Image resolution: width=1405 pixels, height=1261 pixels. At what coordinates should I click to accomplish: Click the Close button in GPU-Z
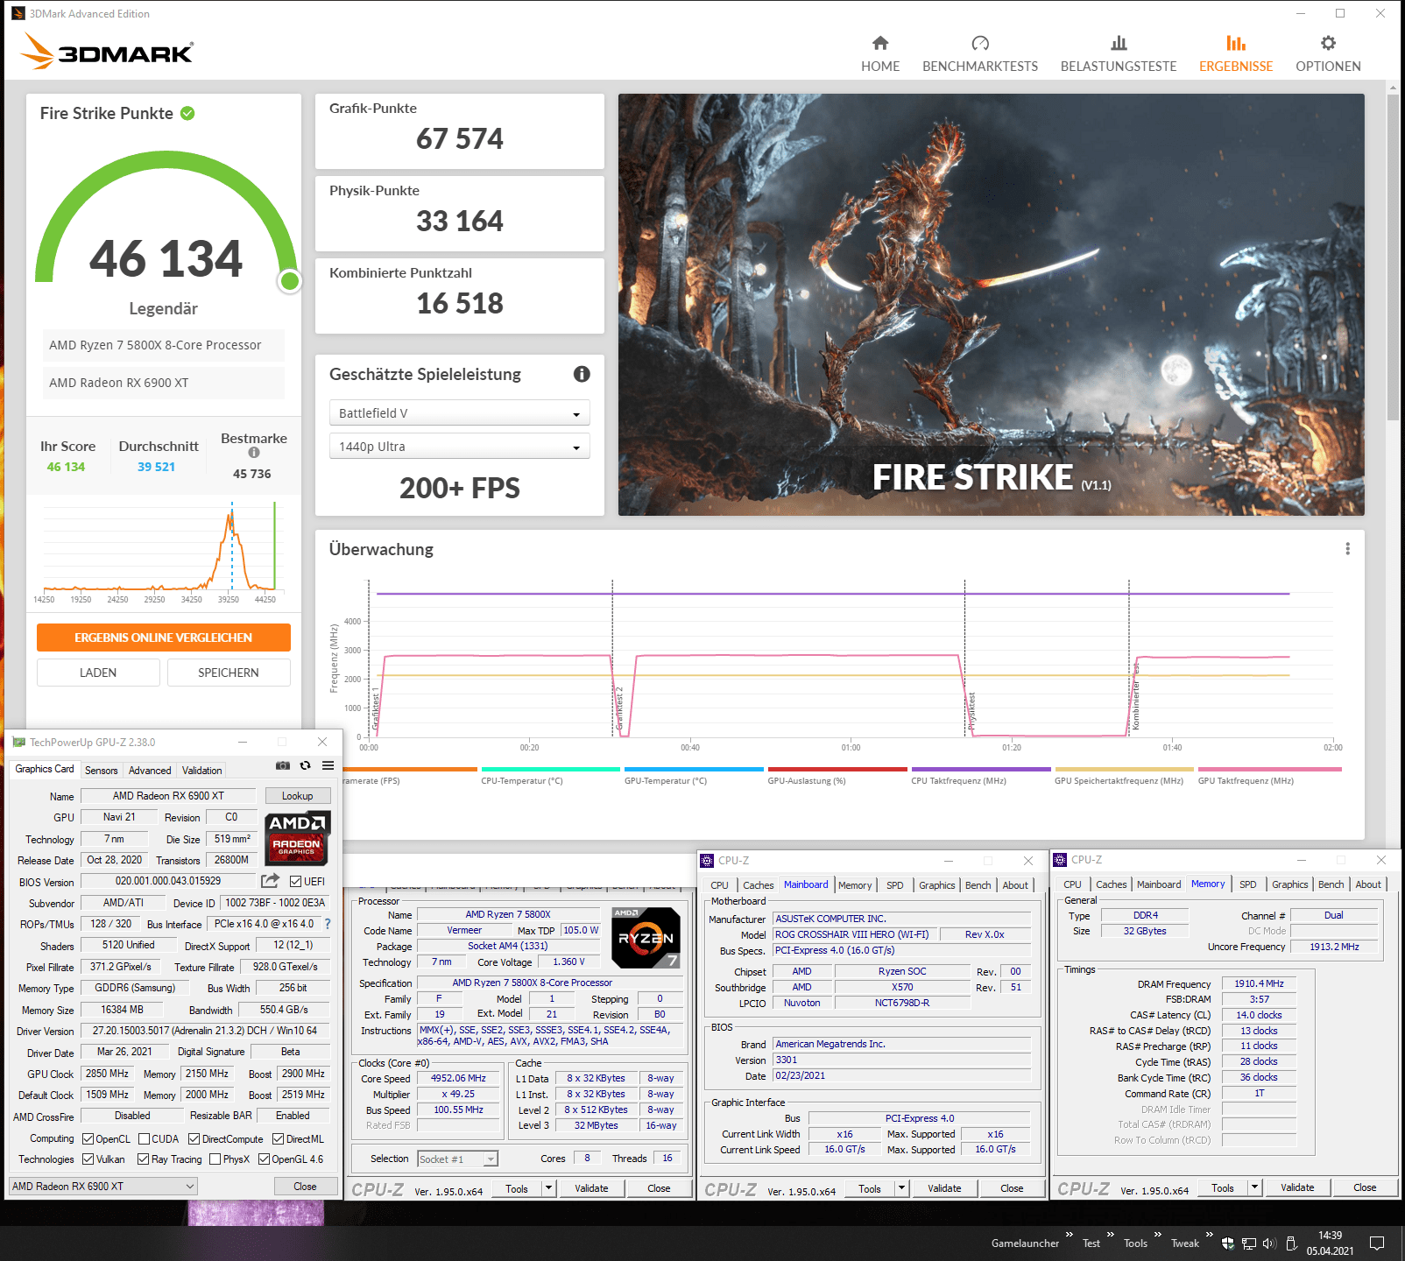tap(305, 1187)
